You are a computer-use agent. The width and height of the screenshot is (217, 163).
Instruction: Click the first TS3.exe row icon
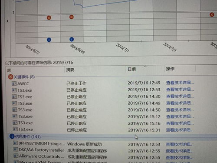[x=14, y=90]
